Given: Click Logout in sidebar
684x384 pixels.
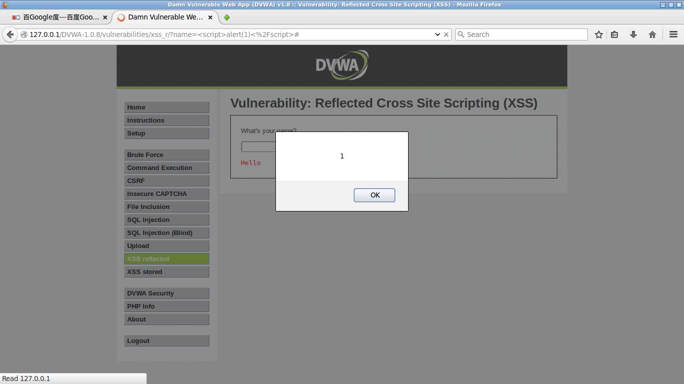Looking at the screenshot, I should point(167,341).
